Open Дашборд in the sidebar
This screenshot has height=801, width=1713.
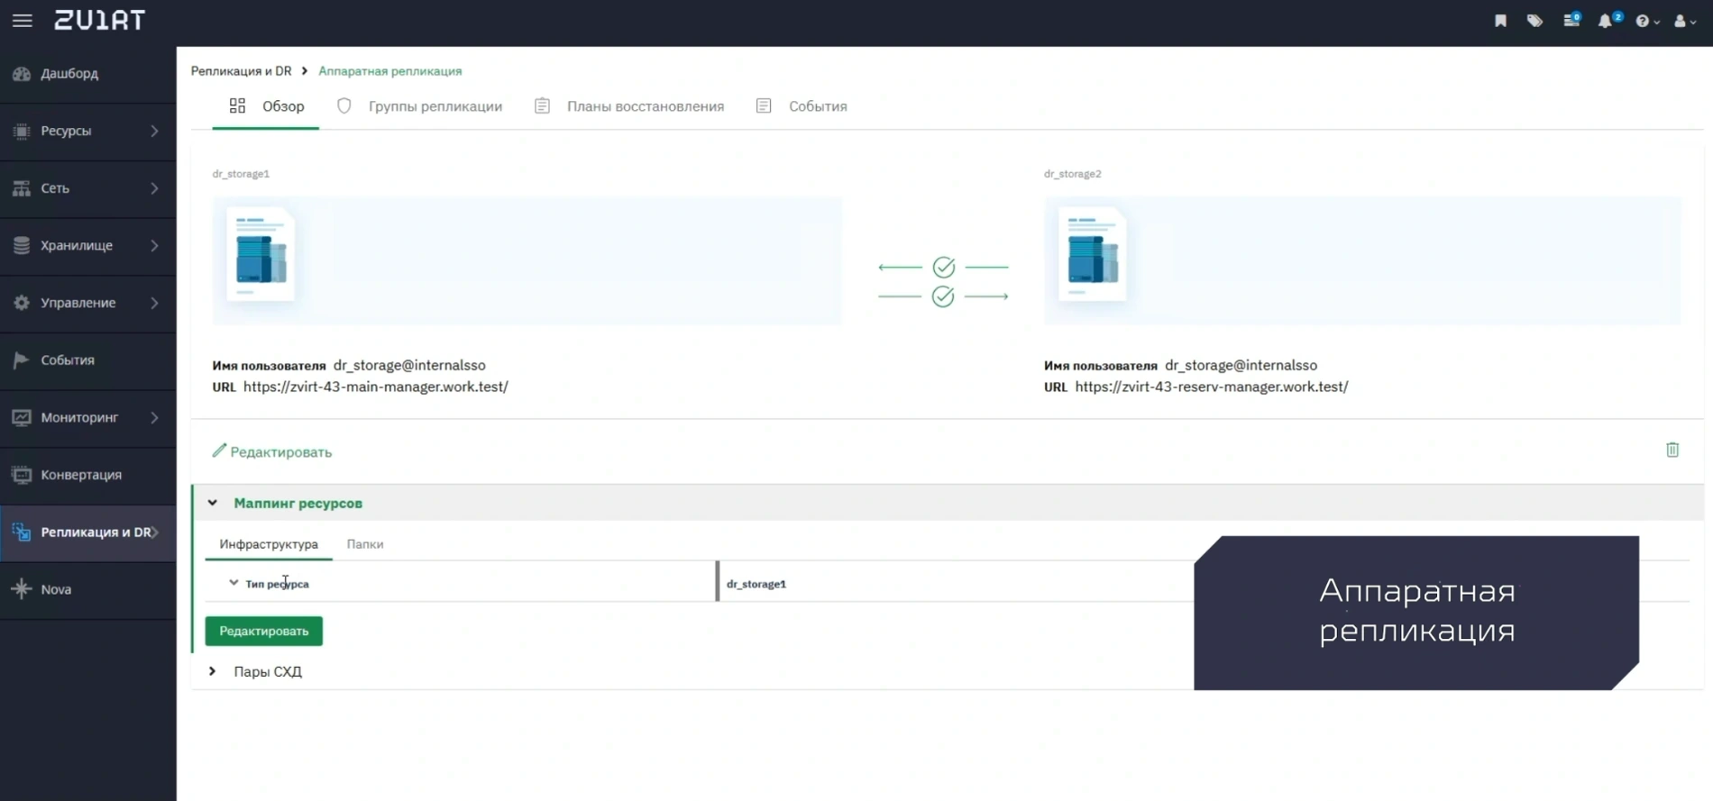pyautogui.click(x=88, y=74)
